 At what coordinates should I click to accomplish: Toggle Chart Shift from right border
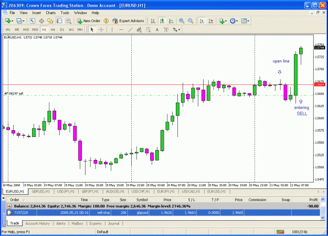[210, 21]
